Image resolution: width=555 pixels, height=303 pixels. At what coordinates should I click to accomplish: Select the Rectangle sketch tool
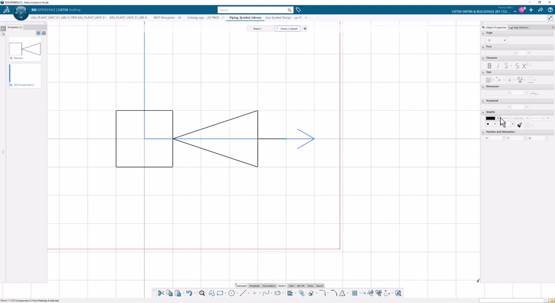220,293
